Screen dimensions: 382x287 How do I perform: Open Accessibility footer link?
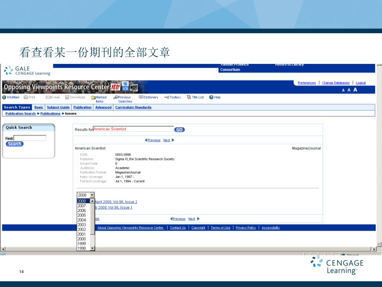click(x=271, y=228)
